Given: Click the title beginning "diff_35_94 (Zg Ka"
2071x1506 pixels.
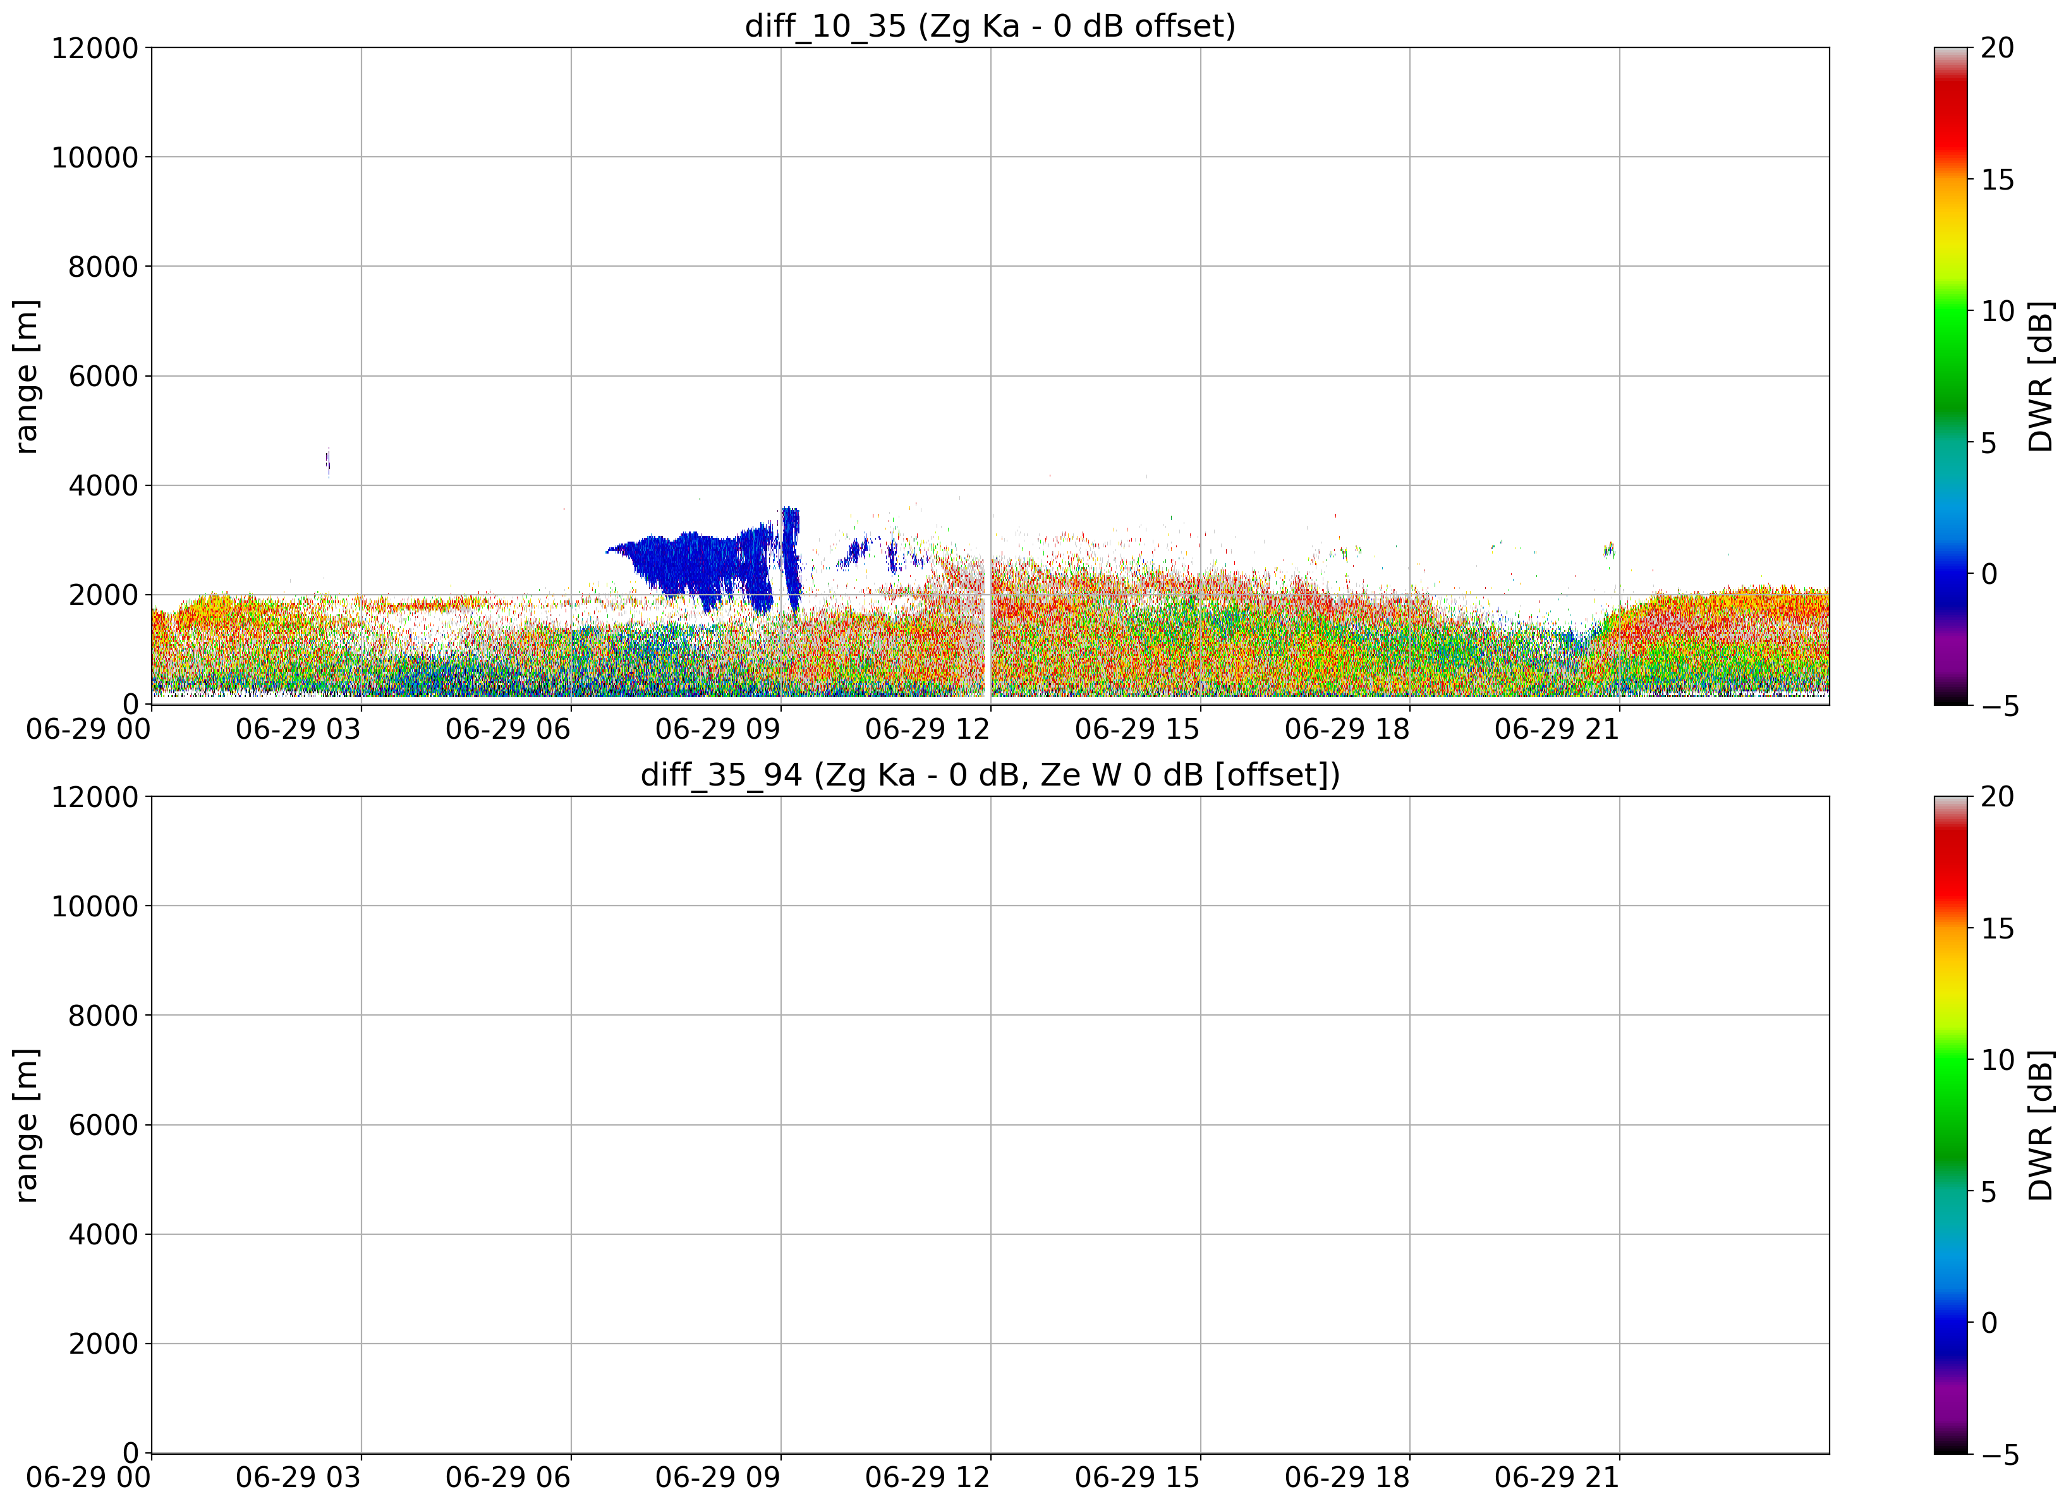Looking at the screenshot, I should point(990,774).
